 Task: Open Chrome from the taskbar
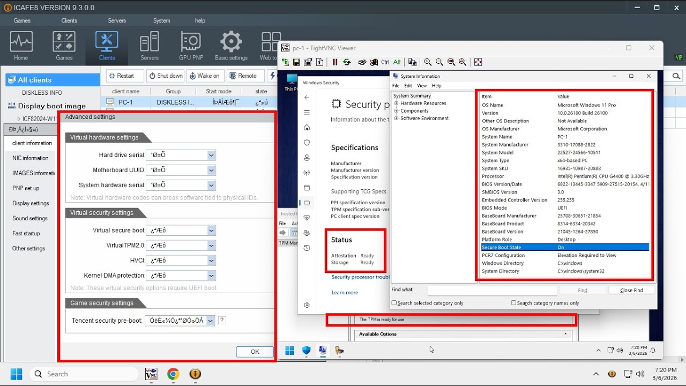point(173,374)
